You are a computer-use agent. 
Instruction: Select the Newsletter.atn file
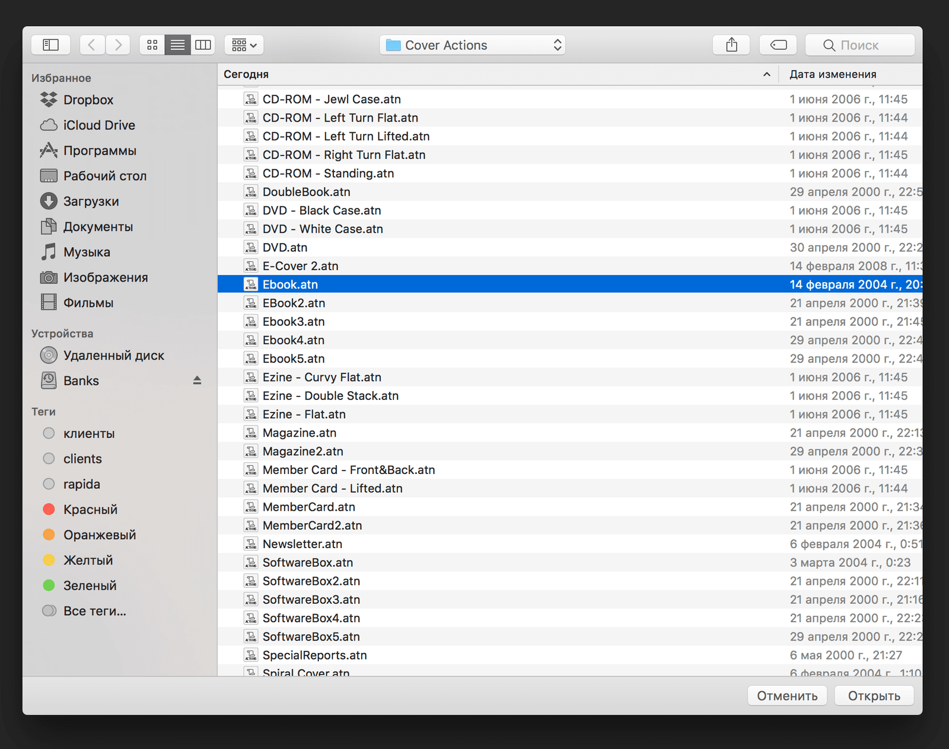[x=302, y=544]
